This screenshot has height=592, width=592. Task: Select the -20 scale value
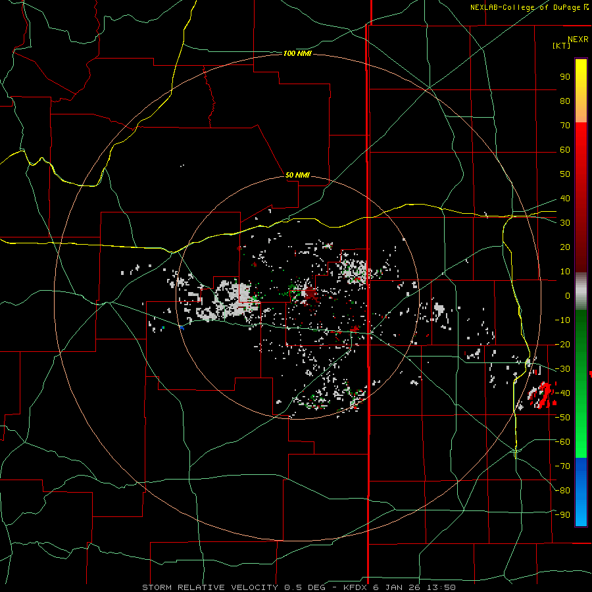tap(562, 344)
